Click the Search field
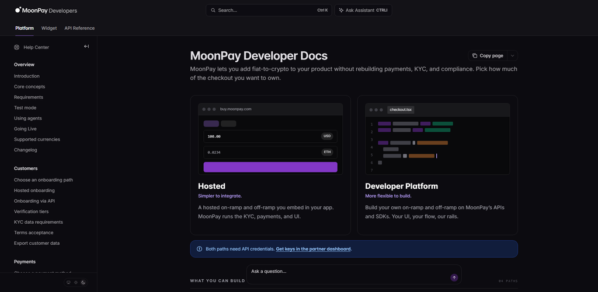Image resolution: width=598 pixels, height=292 pixels. tap(269, 10)
